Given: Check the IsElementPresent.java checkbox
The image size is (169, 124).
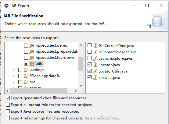Looking at the screenshot, I should pos(89,52).
